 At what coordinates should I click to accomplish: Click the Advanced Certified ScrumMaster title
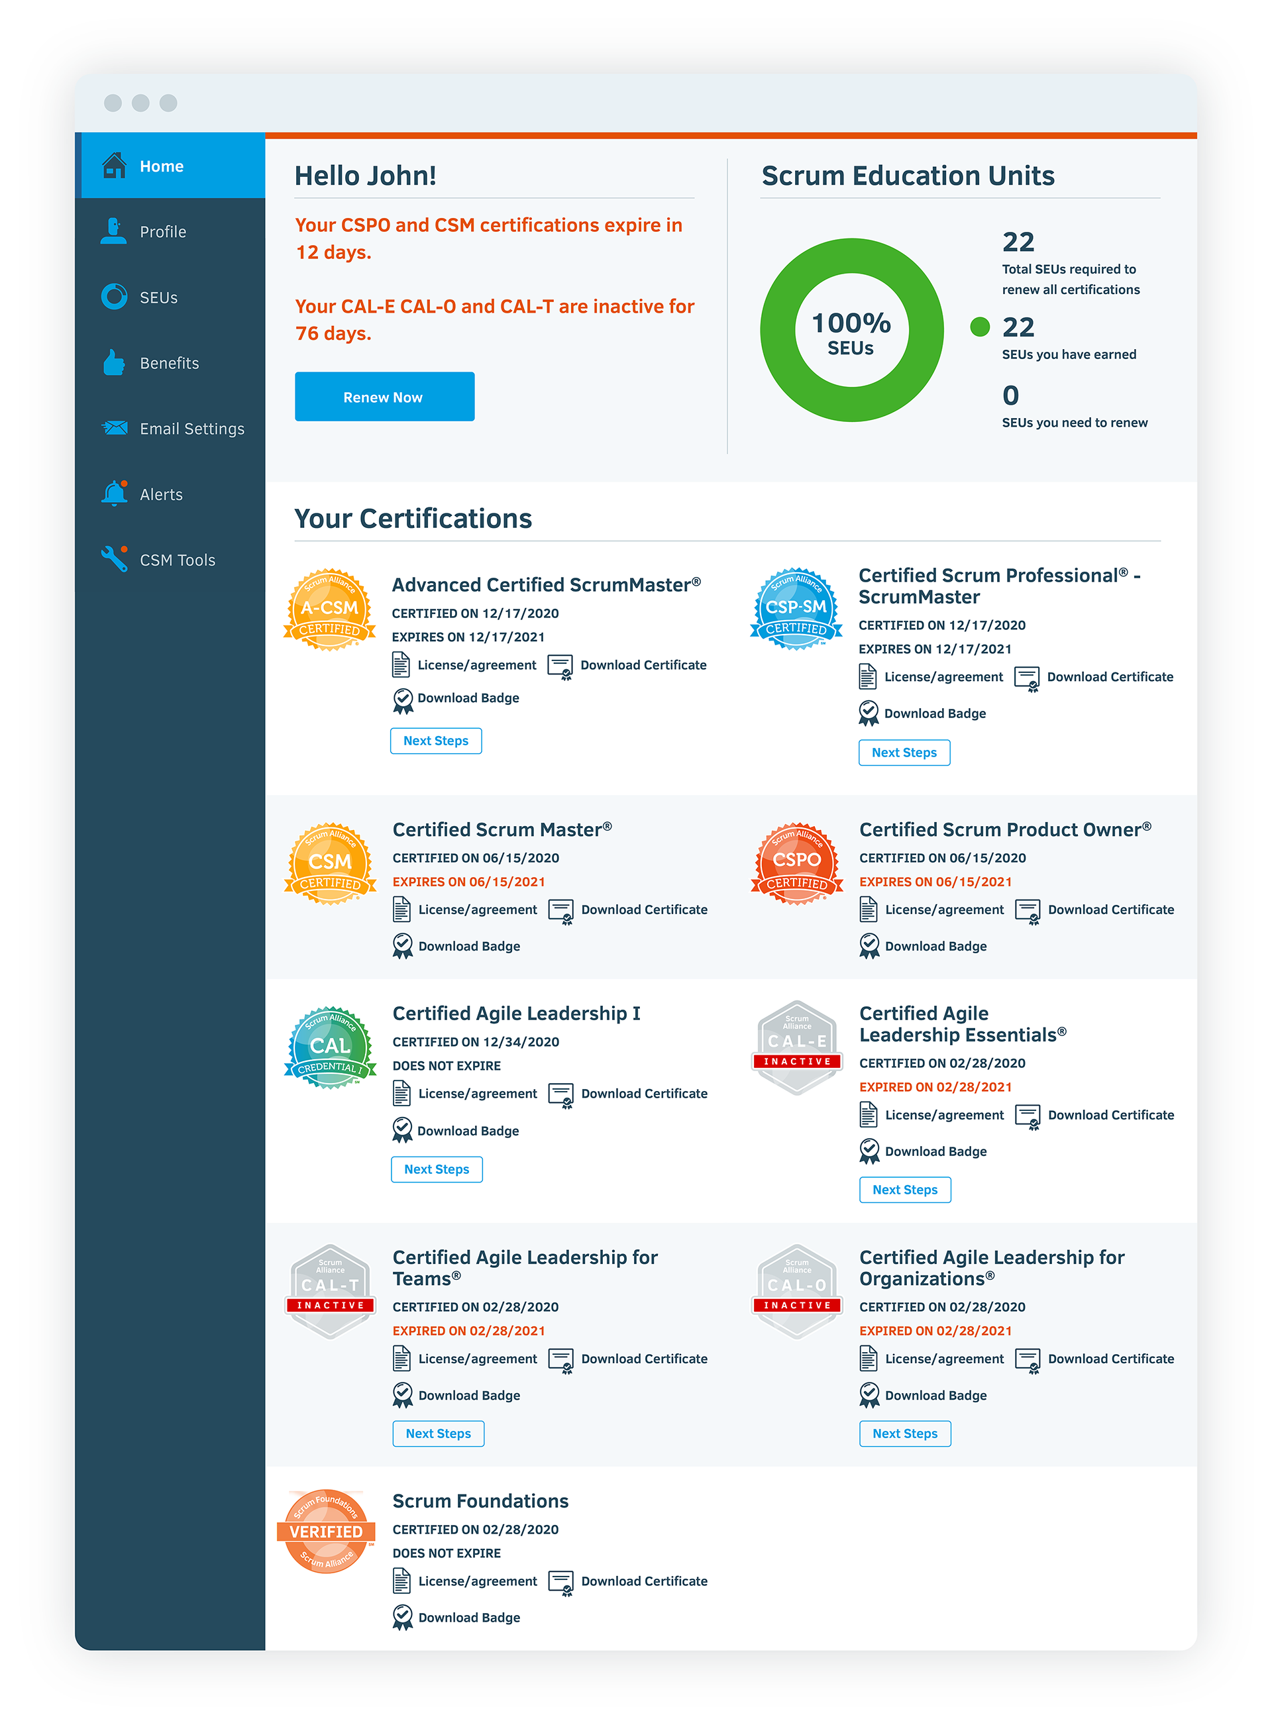pyautogui.click(x=546, y=584)
